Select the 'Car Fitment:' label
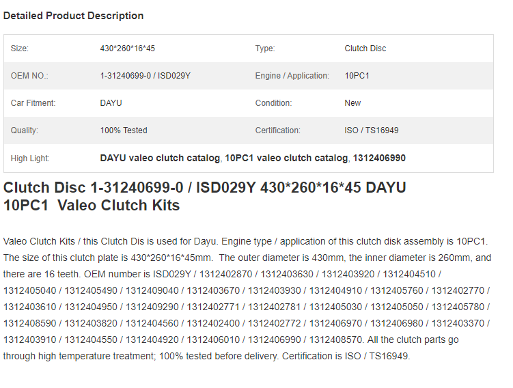 (33, 103)
